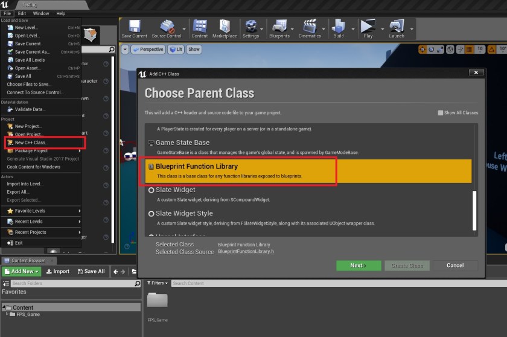Select the Slate Widget parent class

click(x=175, y=190)
